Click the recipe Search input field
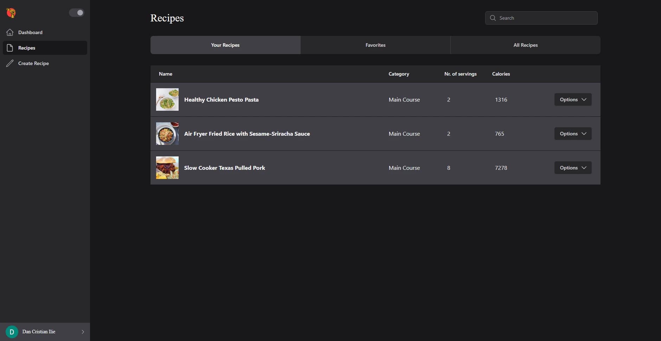Viewport: 661px width, 341px height. pos(546,18)
